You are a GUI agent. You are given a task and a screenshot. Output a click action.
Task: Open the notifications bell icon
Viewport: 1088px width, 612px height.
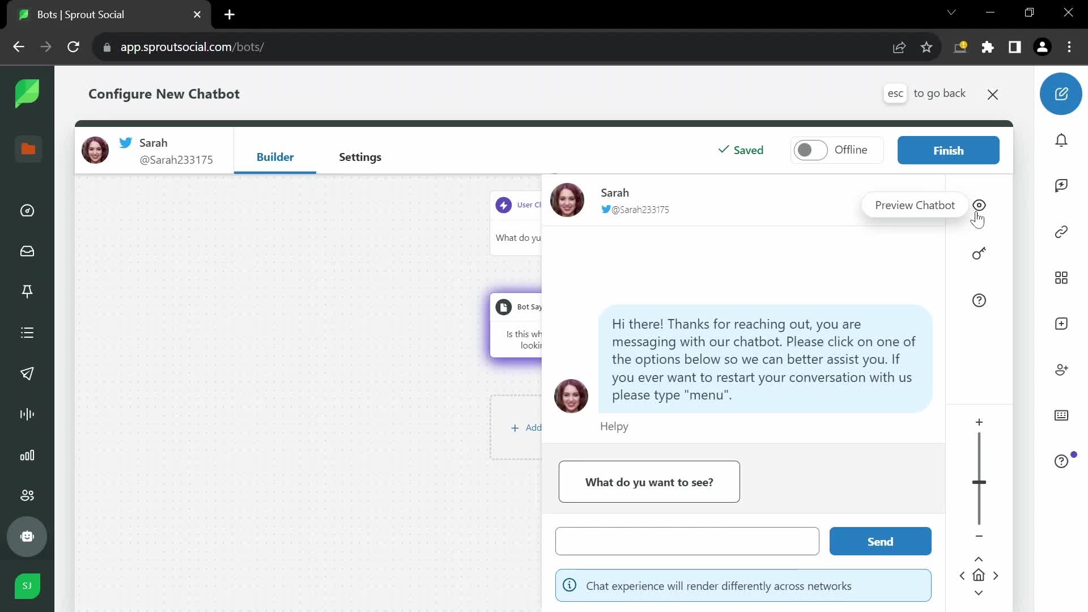coord(1061,140)
